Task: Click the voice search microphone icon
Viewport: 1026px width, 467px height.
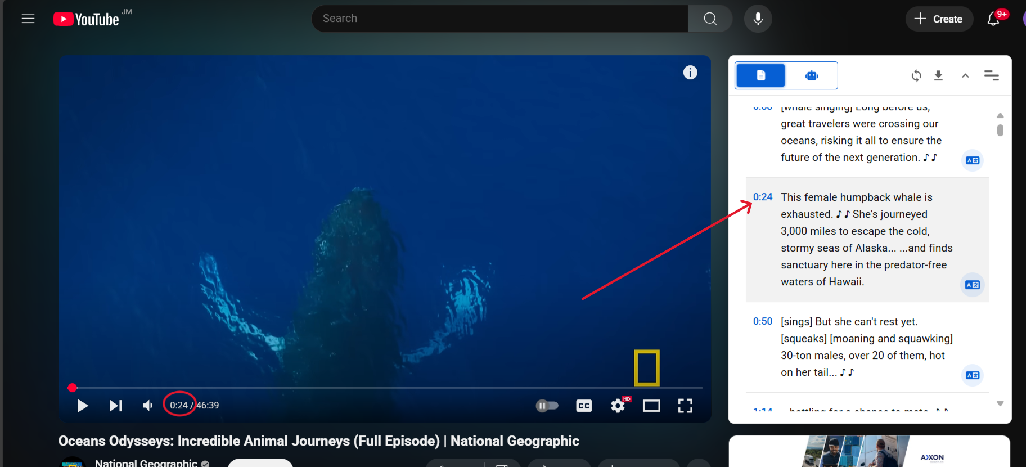Action: pos(758,19)
